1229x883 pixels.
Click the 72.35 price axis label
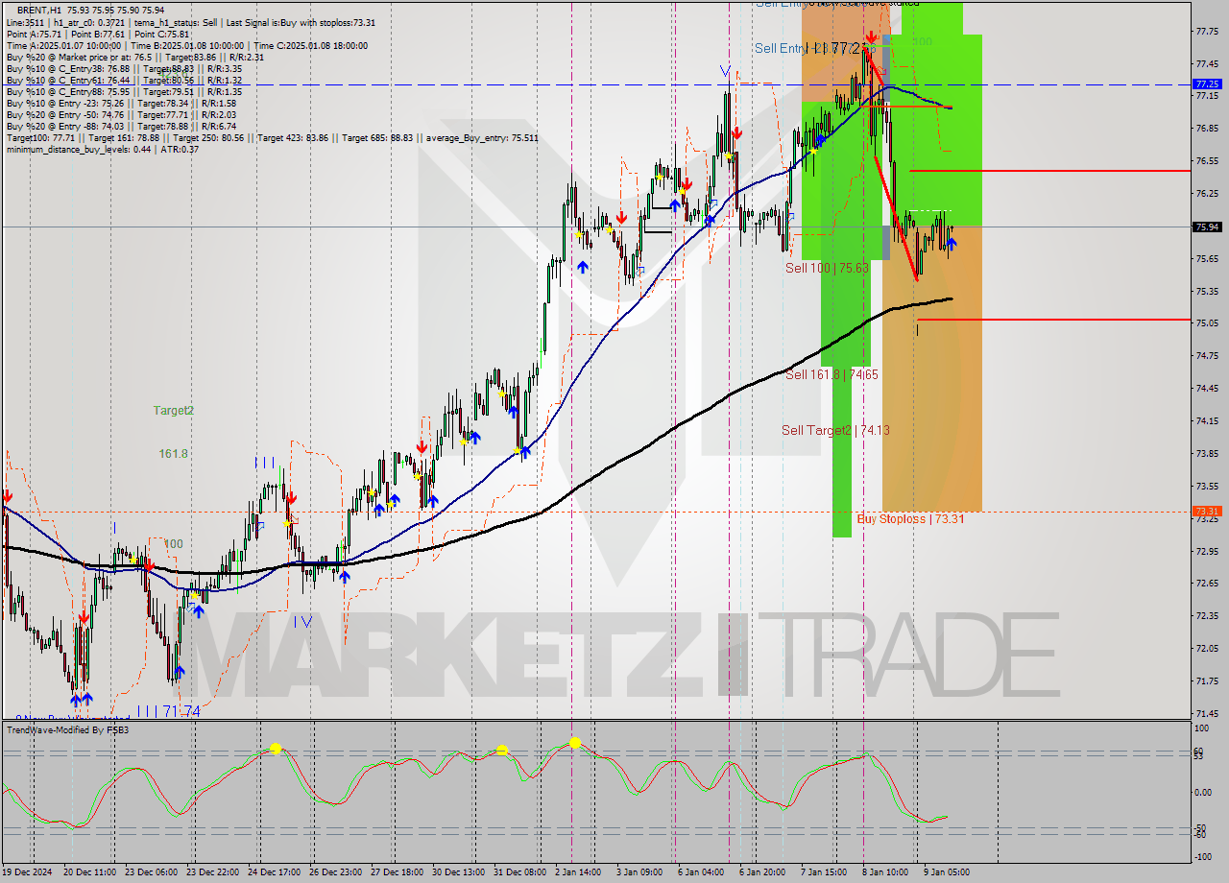coord(1208,616)
